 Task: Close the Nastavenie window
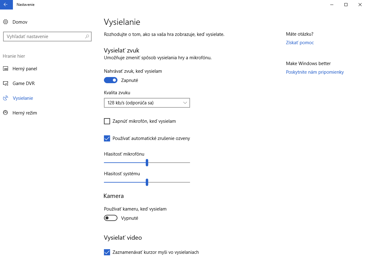[x=360, y=5]
